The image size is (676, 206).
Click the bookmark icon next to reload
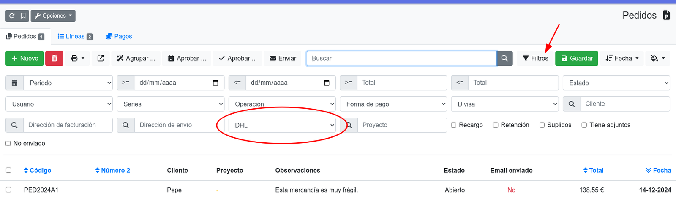[x=23, y=16]
